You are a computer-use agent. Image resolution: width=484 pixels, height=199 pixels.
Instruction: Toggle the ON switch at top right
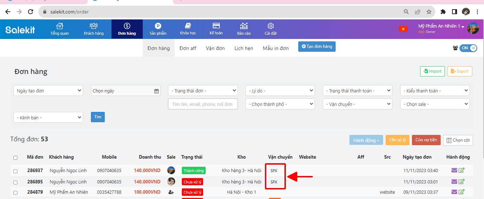tap(468, 48)
